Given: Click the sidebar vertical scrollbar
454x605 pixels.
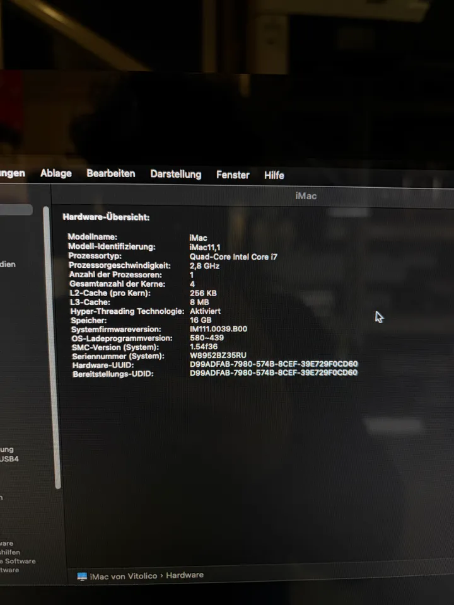Looking at the screenshot, I should 52,347.
